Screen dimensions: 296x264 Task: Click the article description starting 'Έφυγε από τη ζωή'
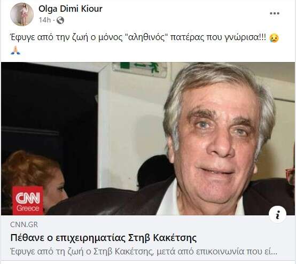pyautogui.click(x=144, y=252)
